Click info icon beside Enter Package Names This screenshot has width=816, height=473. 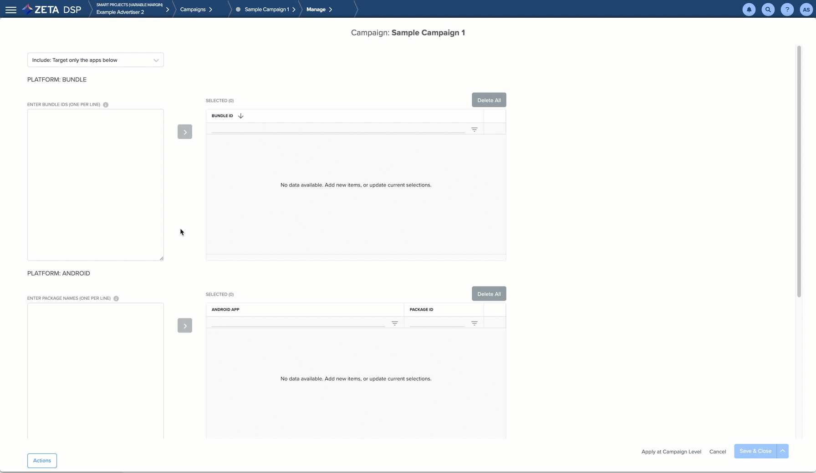pyautogui.click(x=116, y=298)
